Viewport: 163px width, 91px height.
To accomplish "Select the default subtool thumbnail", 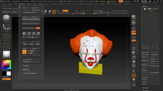I will click(x=145, y=9).
